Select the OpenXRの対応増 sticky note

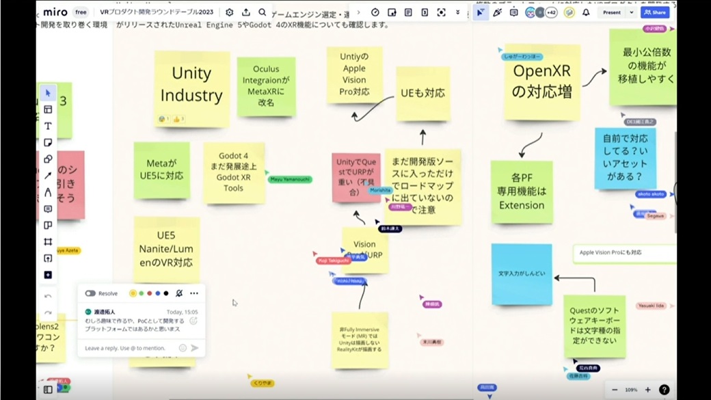point(542,82)
